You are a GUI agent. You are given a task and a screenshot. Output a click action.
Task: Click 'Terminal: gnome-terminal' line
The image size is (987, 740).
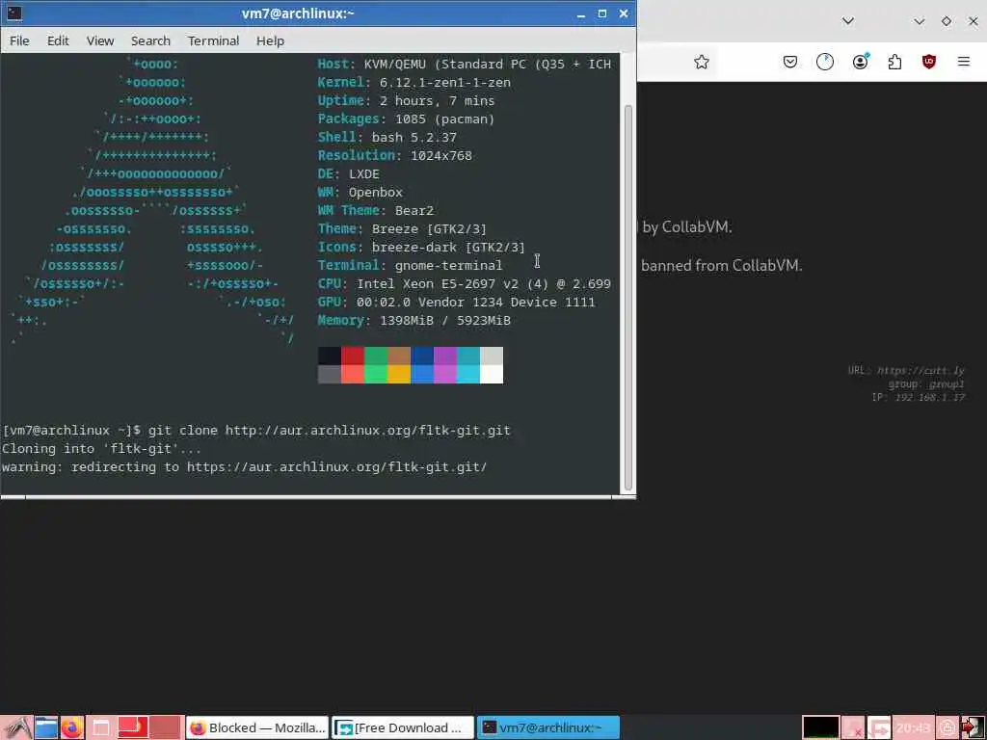click(x=410, y=266)
